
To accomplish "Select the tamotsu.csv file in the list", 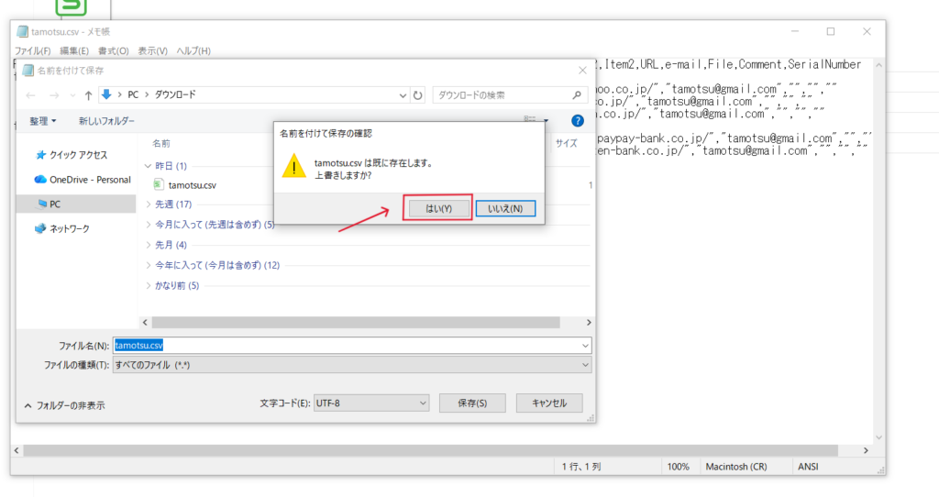I will click(x=192, y=185).
